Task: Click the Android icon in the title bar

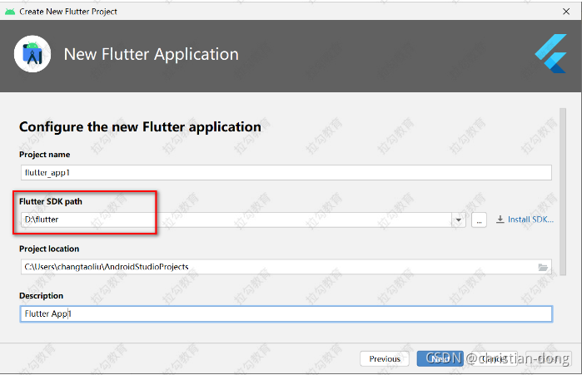Action: coord(10,12)
